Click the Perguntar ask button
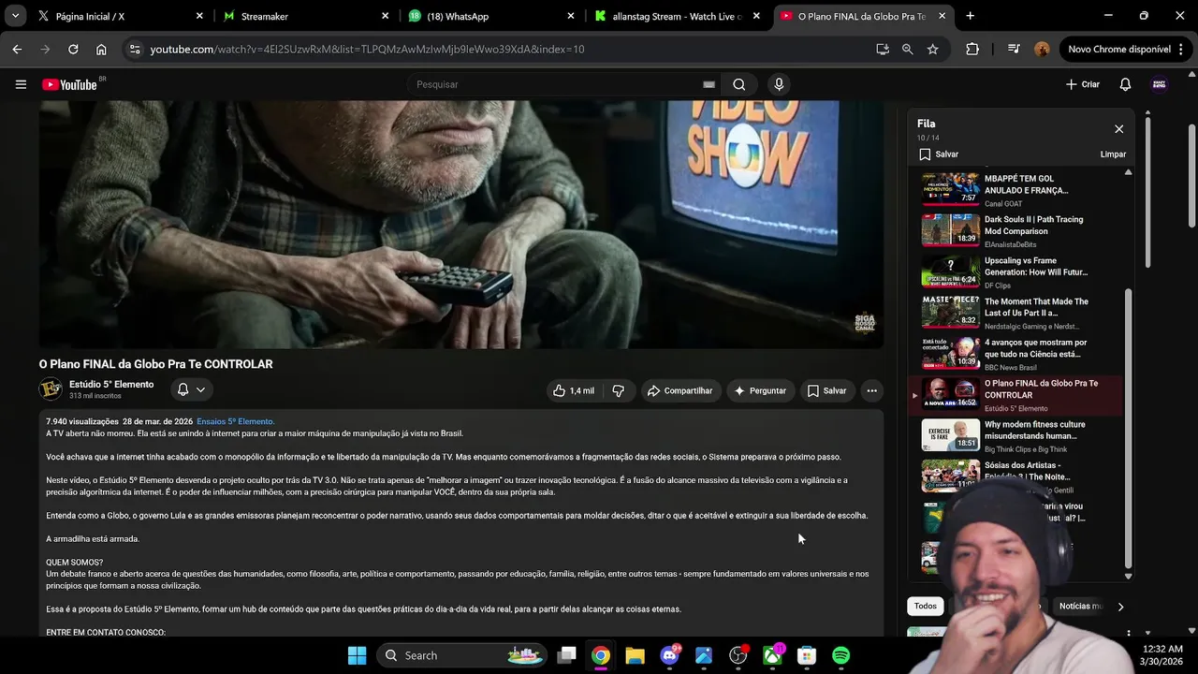 760,390
